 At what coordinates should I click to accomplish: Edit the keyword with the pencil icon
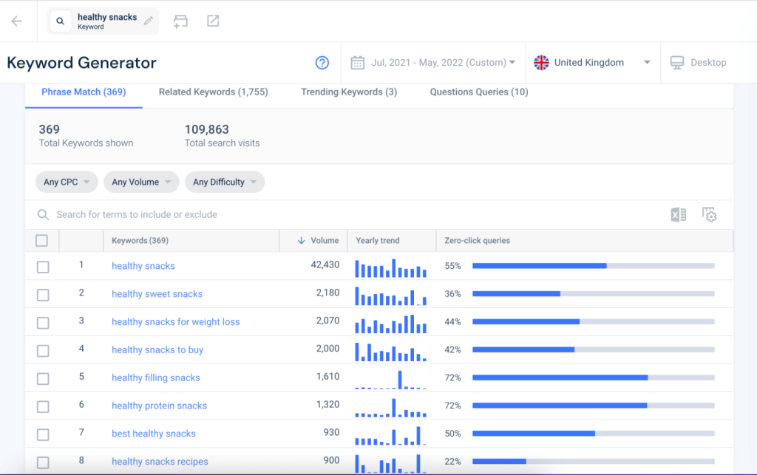click(149, 21)
